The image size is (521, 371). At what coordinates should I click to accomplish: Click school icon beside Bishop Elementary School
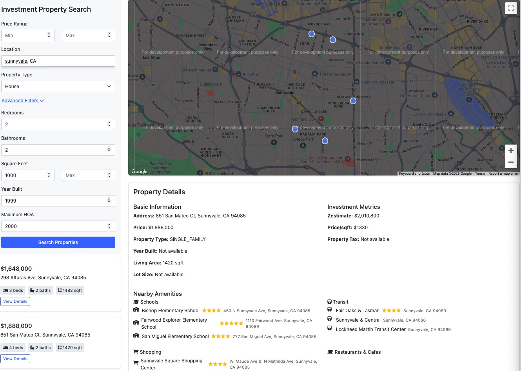(x=136, y=310)
